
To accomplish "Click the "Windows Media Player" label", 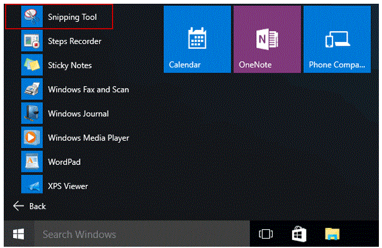I will tap(89, 138).
